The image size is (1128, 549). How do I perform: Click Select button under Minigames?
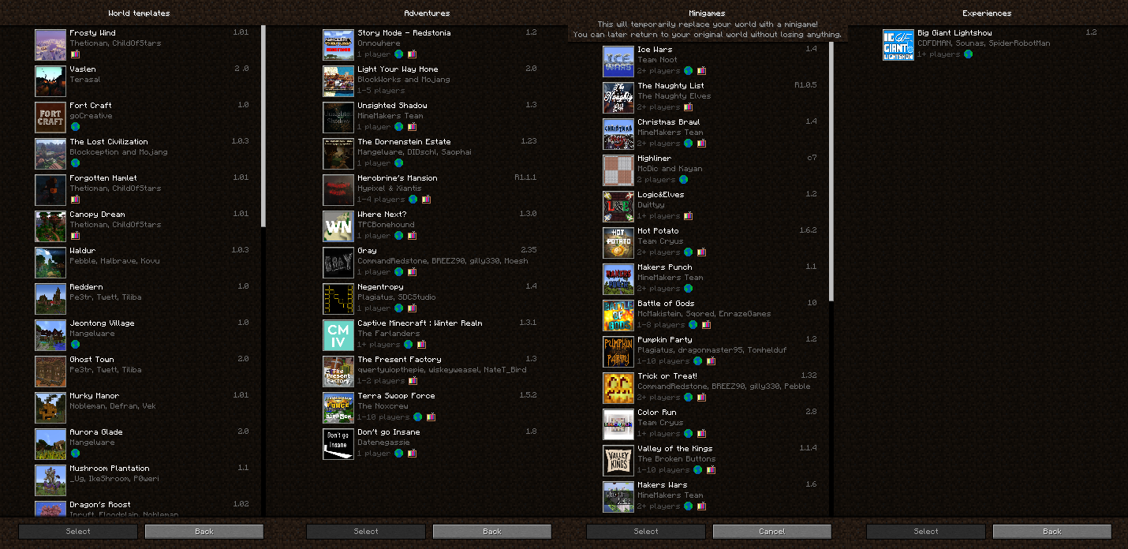click(x=646, y=532)
